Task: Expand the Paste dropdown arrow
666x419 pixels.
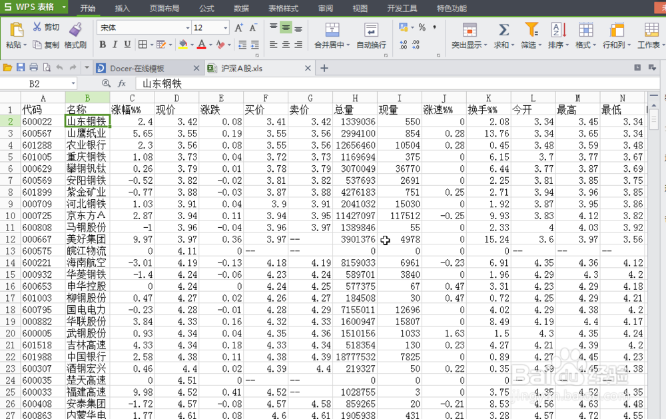Action: (x=25, y=45)
